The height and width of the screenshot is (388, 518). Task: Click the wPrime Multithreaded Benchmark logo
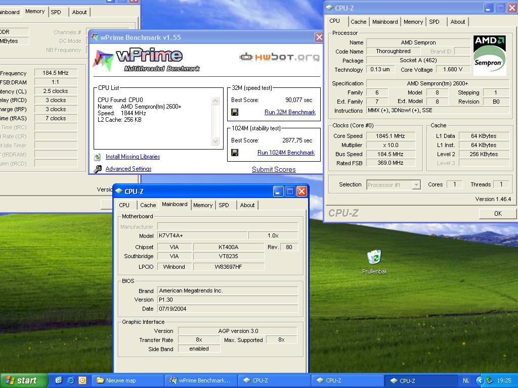coord(147,60)
